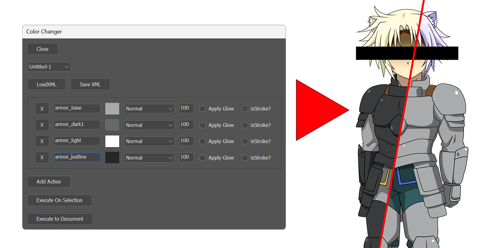
Task: Click the armor_outline name input field
Action: [77, 157]
